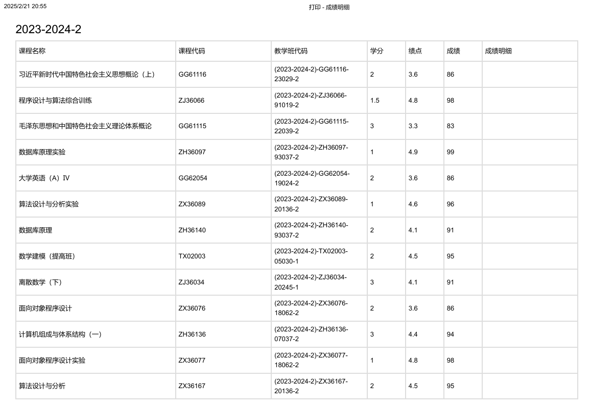Select course name 计算机组成与体系结构（一）

point(61,334)
